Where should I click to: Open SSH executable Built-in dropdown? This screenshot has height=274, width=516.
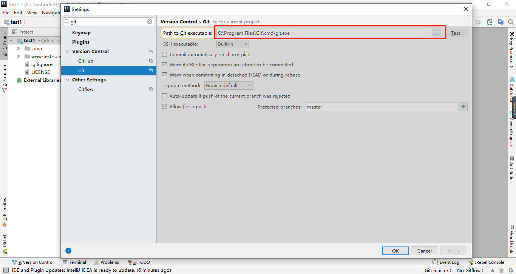tap(233, 44)
